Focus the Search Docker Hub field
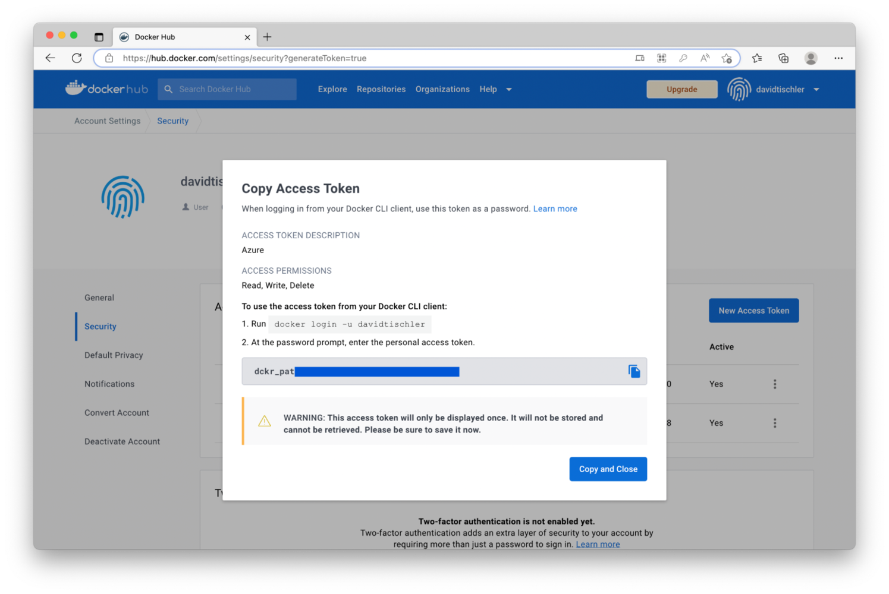Viewport: 889px width, 594px height. [x=227, y=89]
